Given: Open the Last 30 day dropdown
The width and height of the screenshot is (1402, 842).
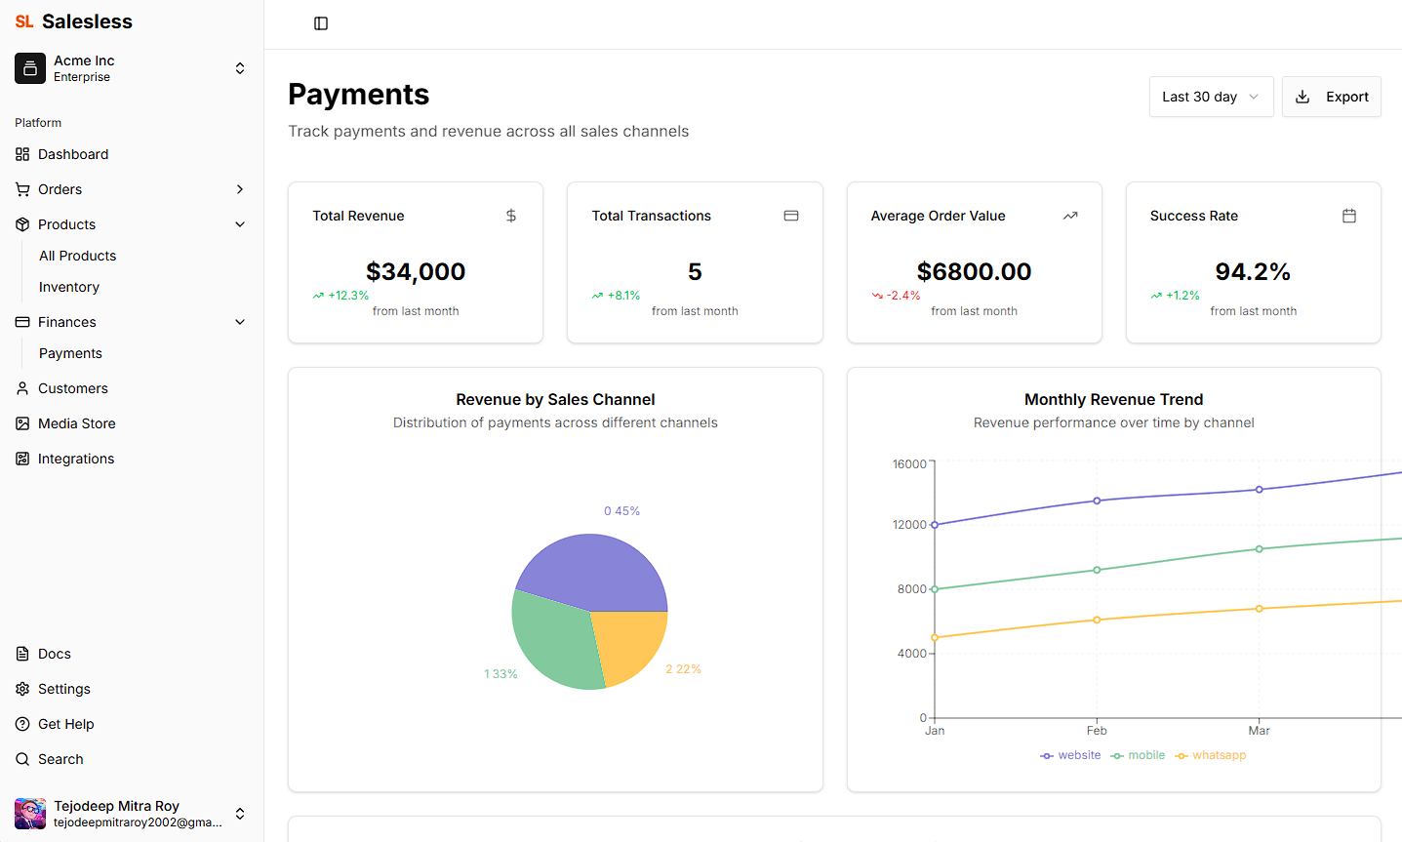Looking at the screenshot, I should pos(1211,97).
